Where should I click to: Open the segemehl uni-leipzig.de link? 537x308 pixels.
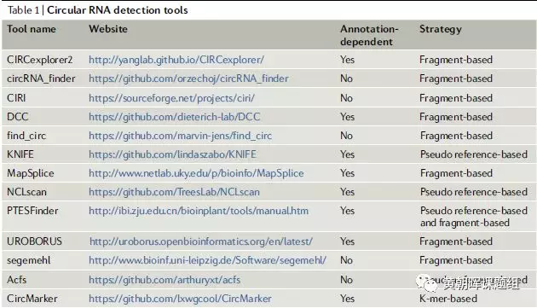click(207, 260)
